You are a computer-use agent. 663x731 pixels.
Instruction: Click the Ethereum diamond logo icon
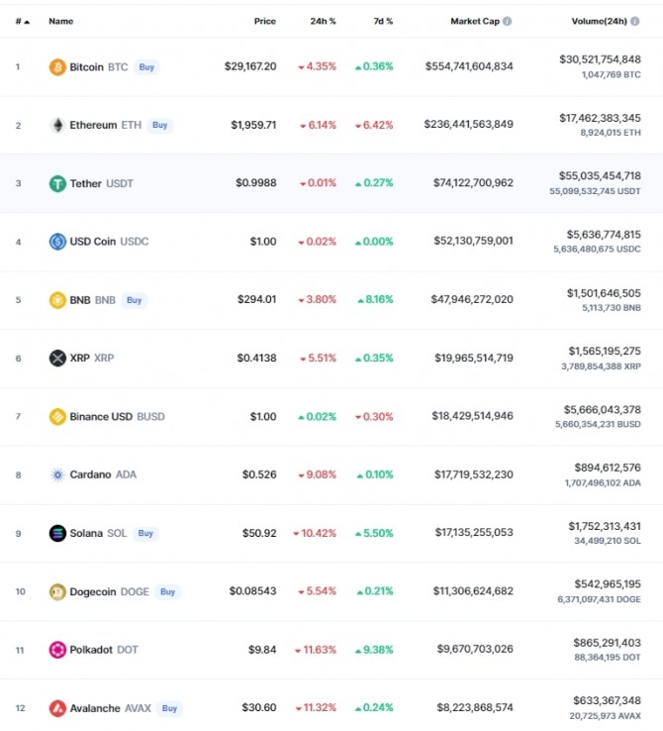57,125
